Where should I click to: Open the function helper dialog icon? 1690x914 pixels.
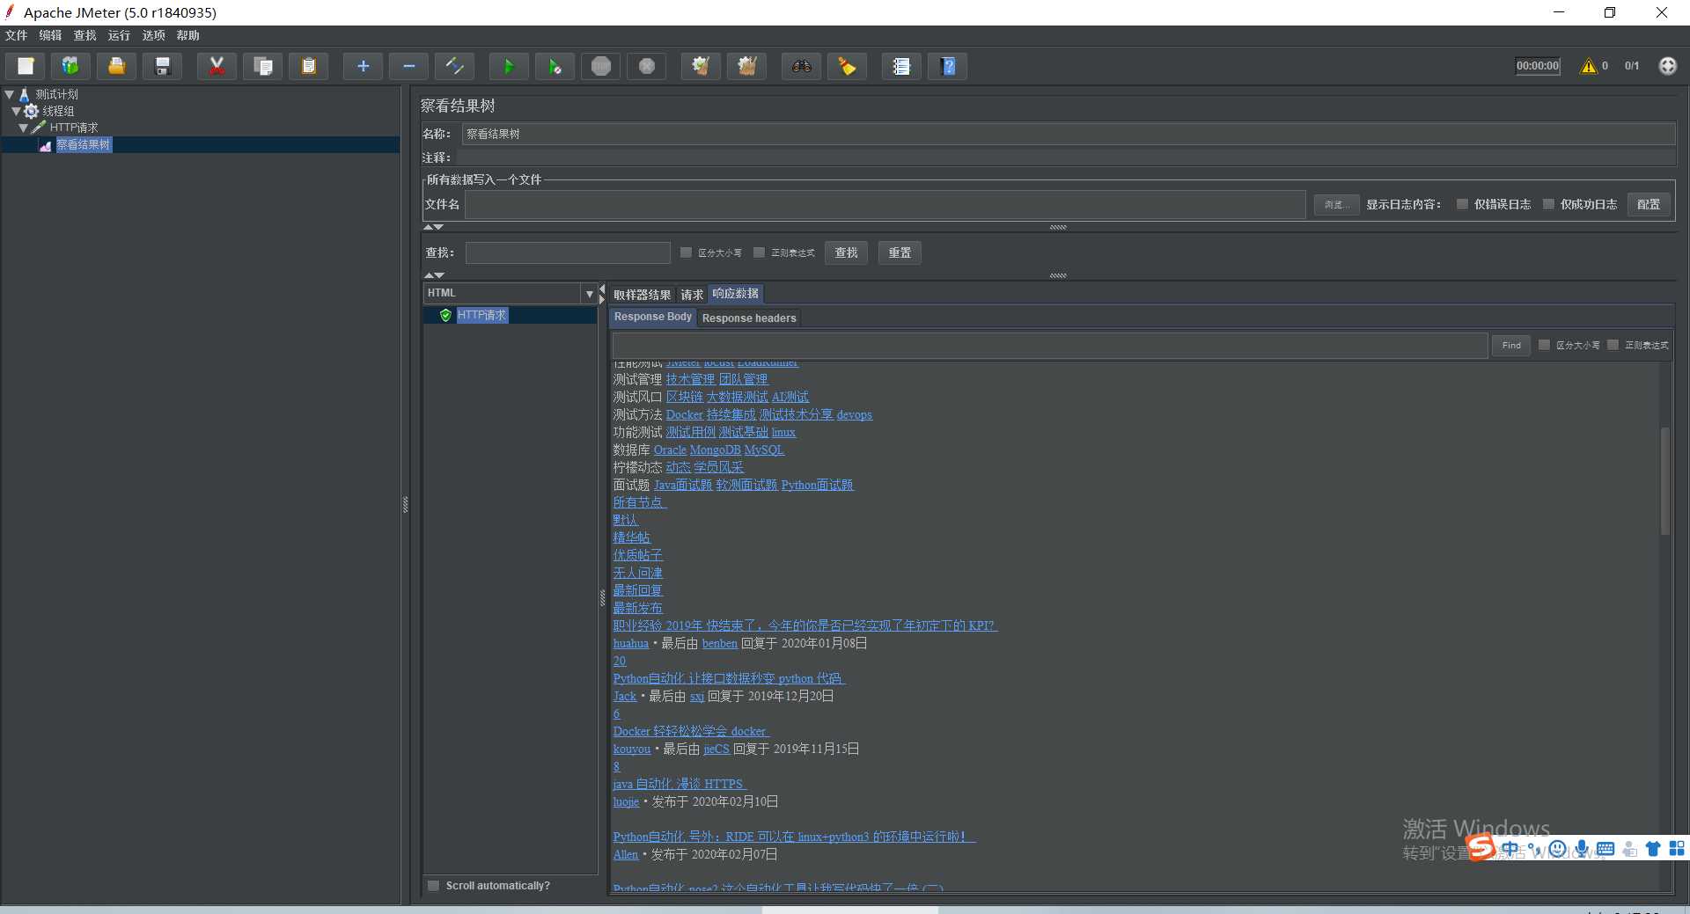(x=901, y=66)
